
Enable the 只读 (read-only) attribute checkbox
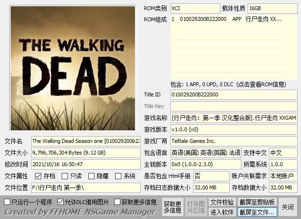tap(65, 176)
